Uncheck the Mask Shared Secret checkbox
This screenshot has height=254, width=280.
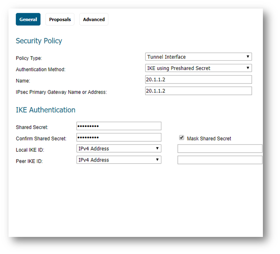coord(181,138)
